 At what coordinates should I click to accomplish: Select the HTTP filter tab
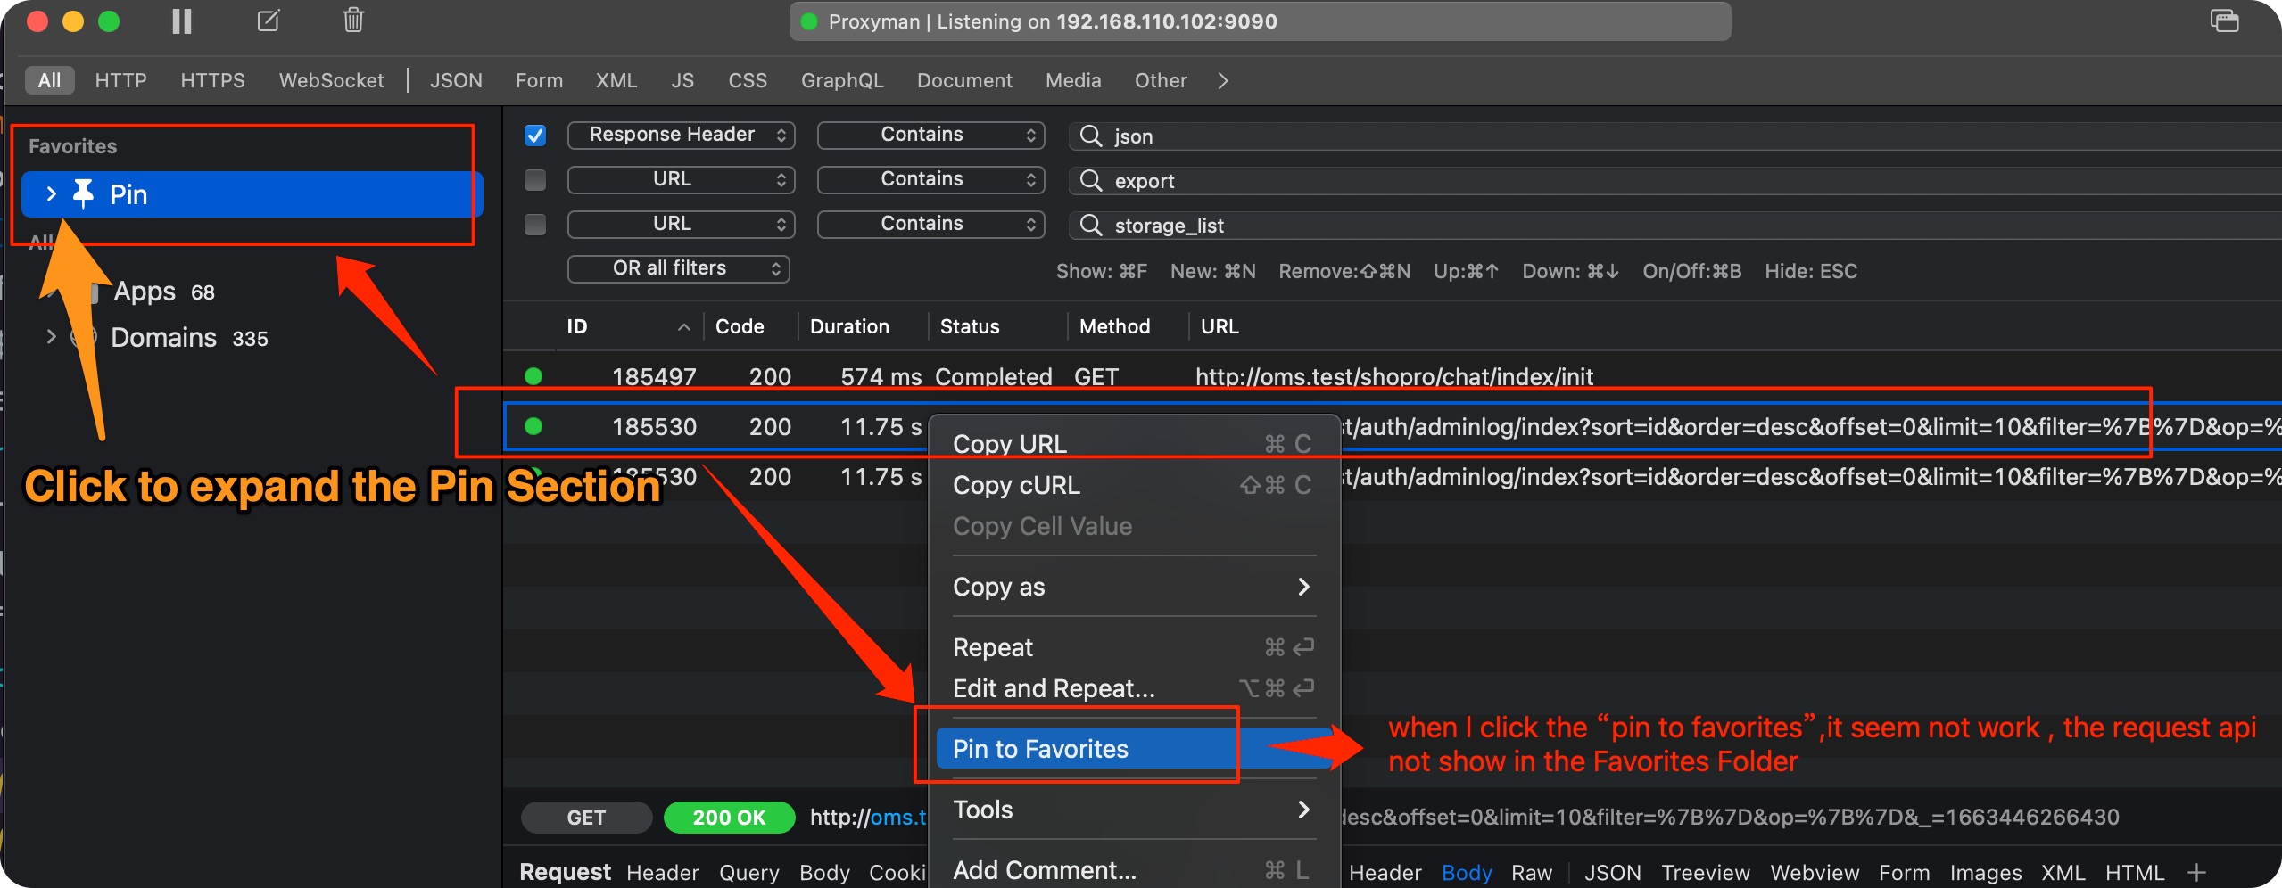coord(120,81)
